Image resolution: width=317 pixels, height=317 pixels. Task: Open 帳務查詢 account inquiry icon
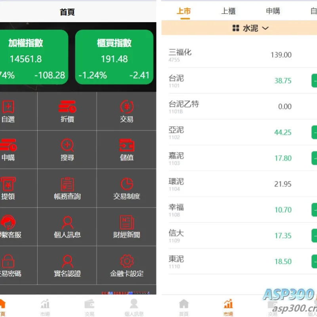click(x=67, y=184)
